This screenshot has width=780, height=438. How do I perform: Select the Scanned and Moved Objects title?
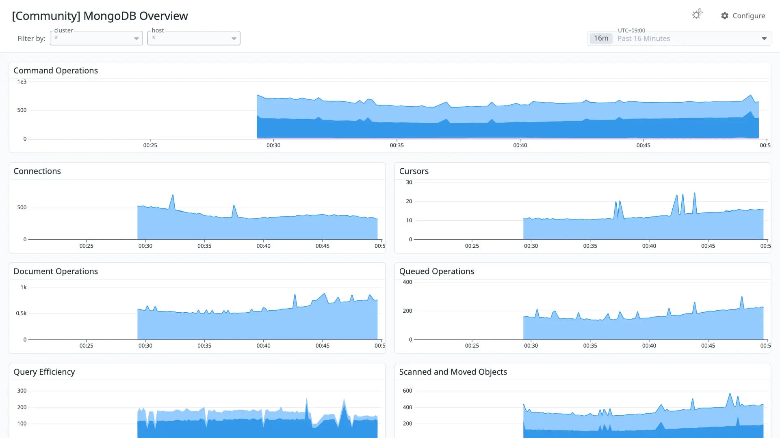pos(453,372)
